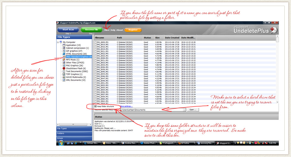The width and height of the screenshot is (291, 157).
Task: Click the GIF graphics icon
Action: click(x=64, y=51)
